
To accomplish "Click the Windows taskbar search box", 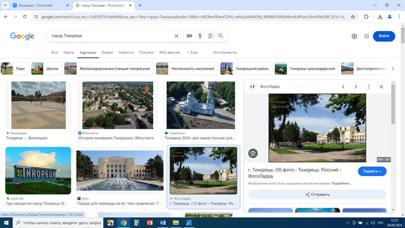I will (58, 222).
